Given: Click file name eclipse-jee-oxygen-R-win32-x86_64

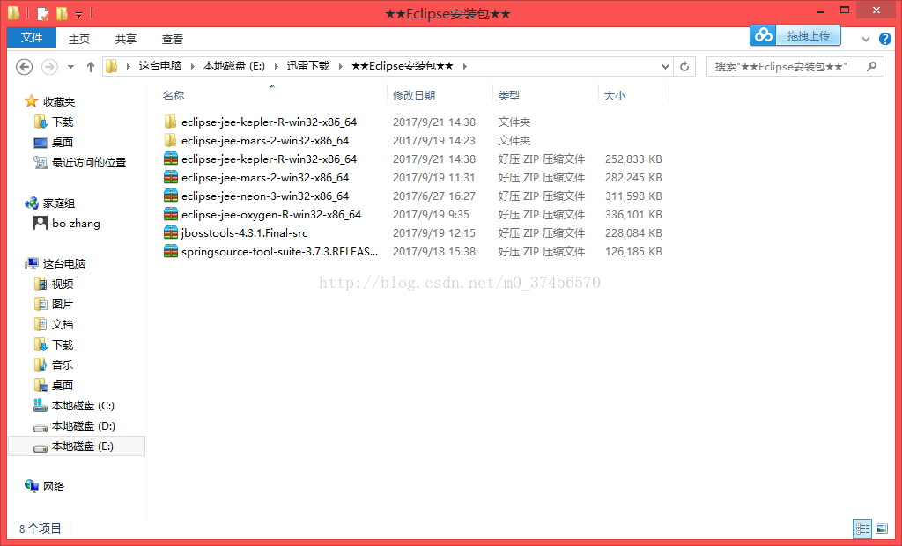Looking at the screenshot, I should pyautogui.click(x=271, y=215).
